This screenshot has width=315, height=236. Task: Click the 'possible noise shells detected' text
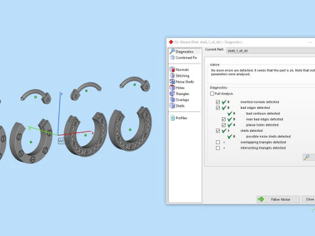[268, 136]
